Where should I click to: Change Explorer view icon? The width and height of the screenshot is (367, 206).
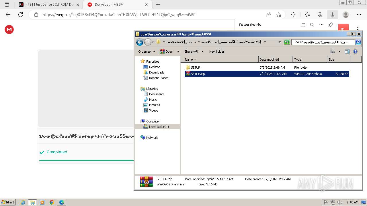point(333,51)
